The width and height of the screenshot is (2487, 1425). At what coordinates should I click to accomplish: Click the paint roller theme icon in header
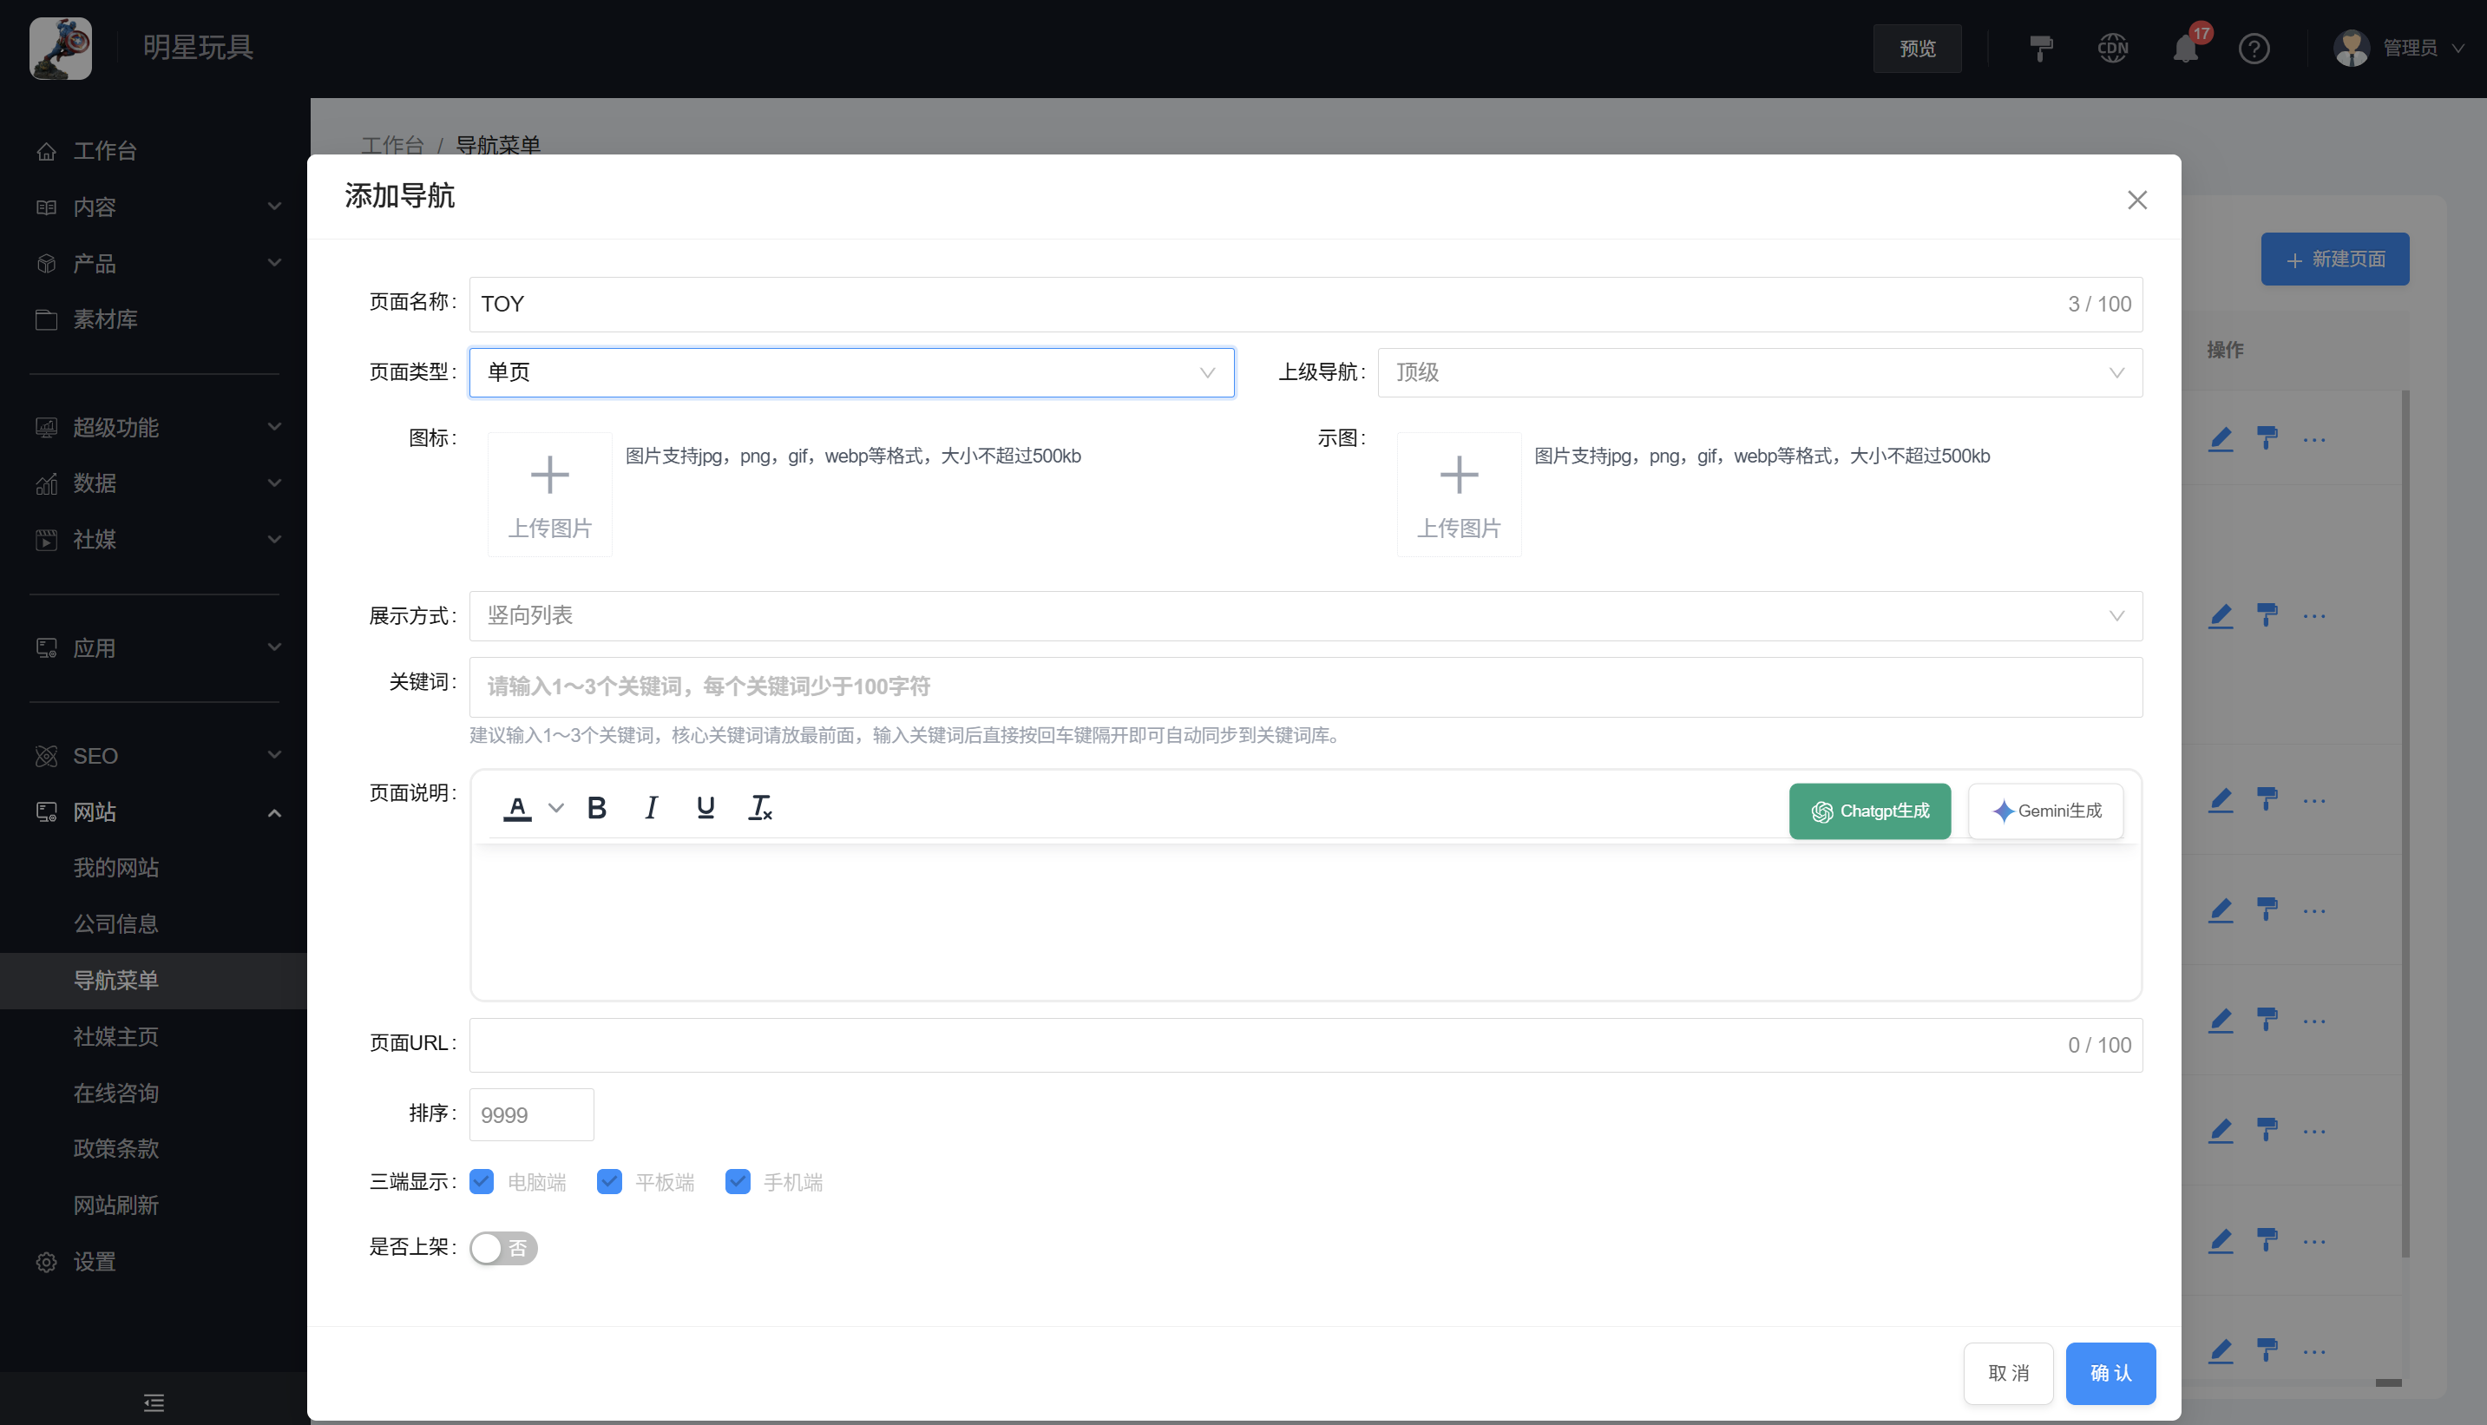(2041, 48)
